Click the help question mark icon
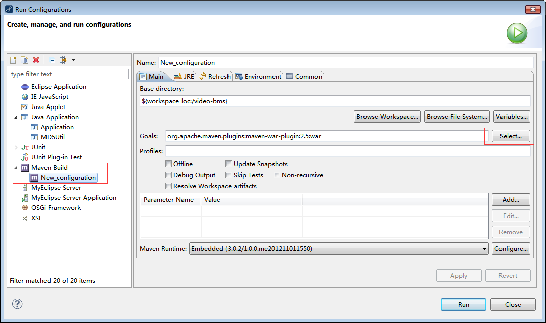Viewport: 546px width, 323px height. 17,304
